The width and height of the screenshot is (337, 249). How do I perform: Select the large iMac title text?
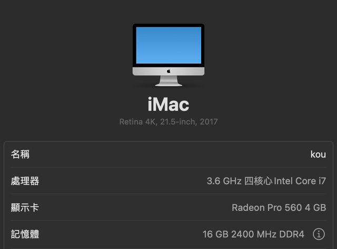point(168,104)
